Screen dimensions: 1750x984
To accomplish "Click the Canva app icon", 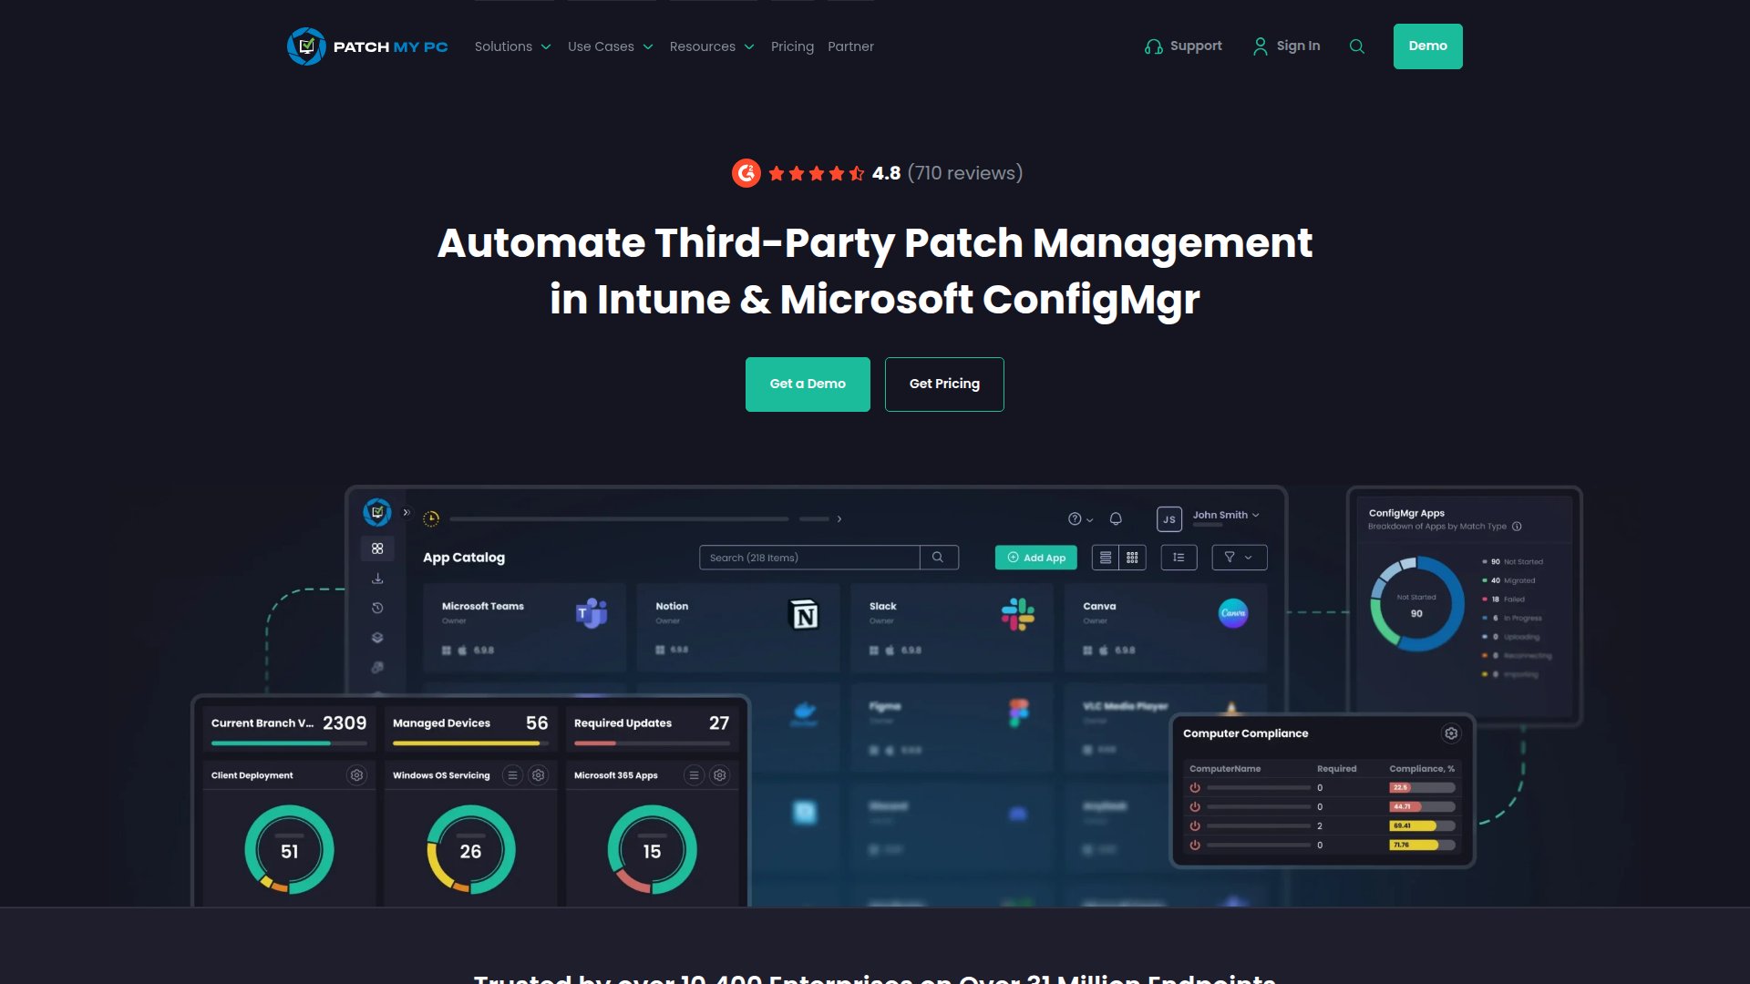I will pyautogui.click(x=1232, y=613).
